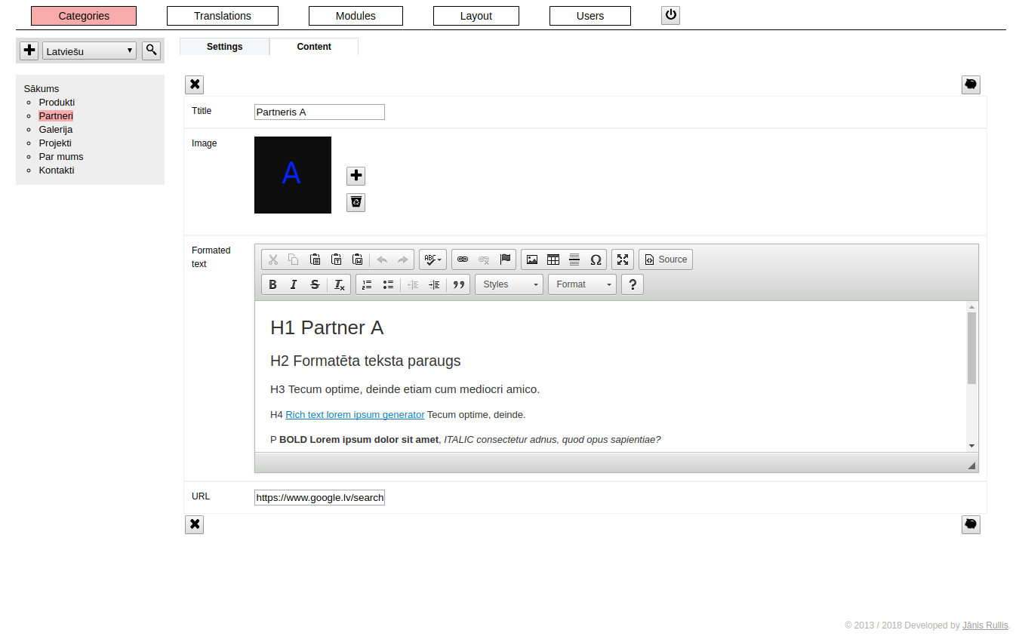The image size is (1022, 636).
Task: Go to the Users menu
Action: click(590, 16)
